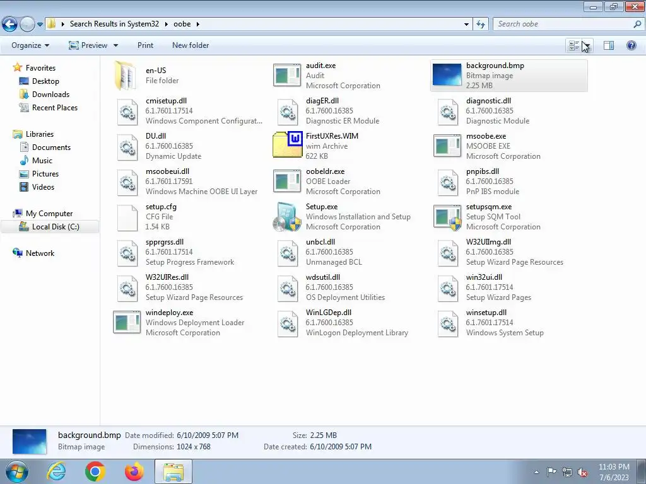
Task: Click Print in the toolbar
Action: tap(146, 45)
